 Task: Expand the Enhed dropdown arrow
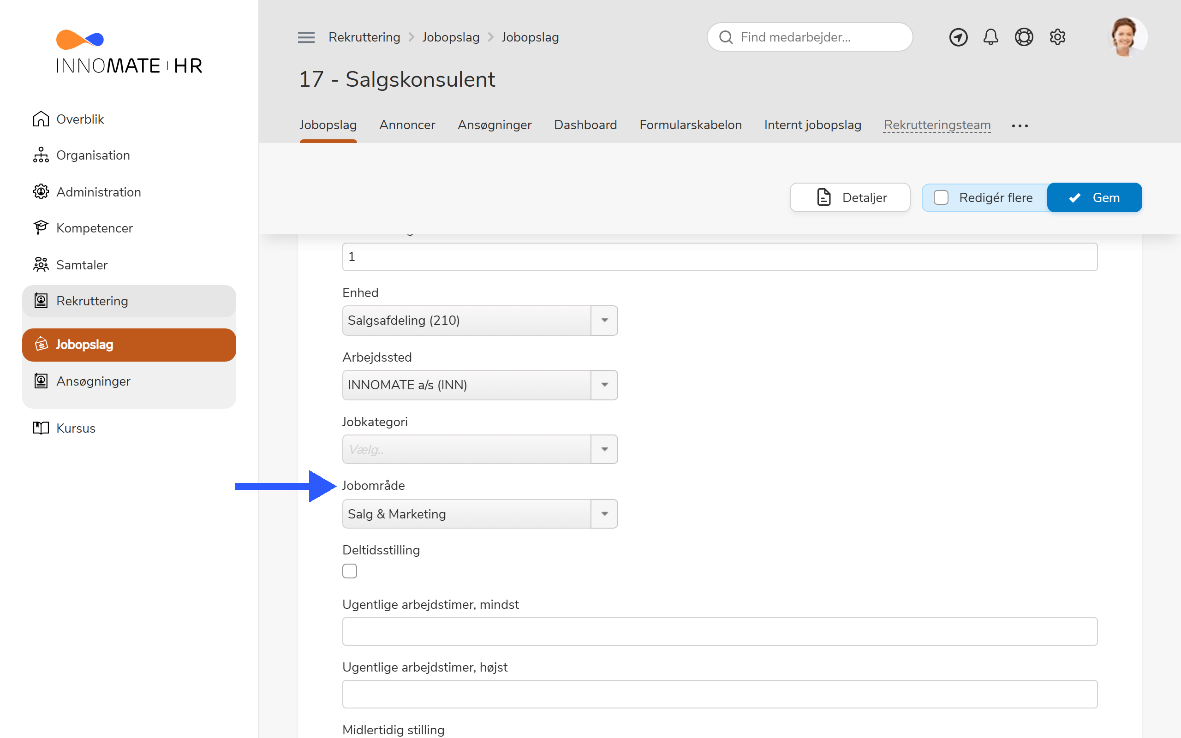tap(604, 320)
